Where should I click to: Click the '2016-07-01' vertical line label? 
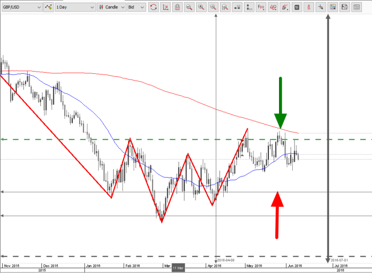[x=339, y=260]
